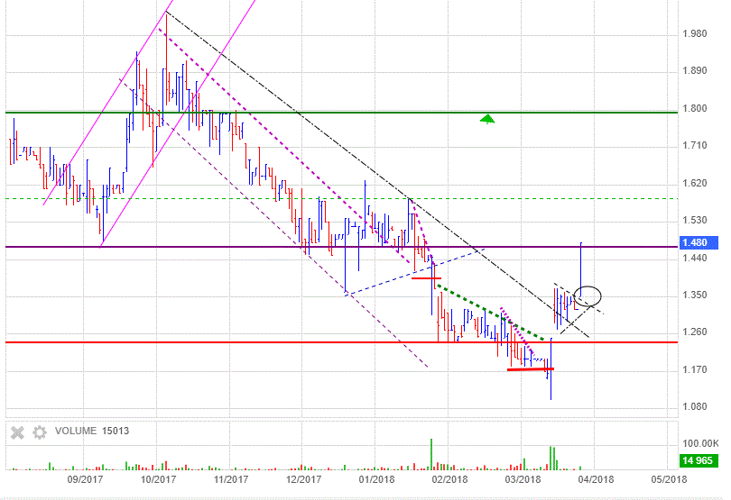This screenshot has height=500, width=731.
Task: Click the 1.440 price axis label
Action: coord(695,258)
